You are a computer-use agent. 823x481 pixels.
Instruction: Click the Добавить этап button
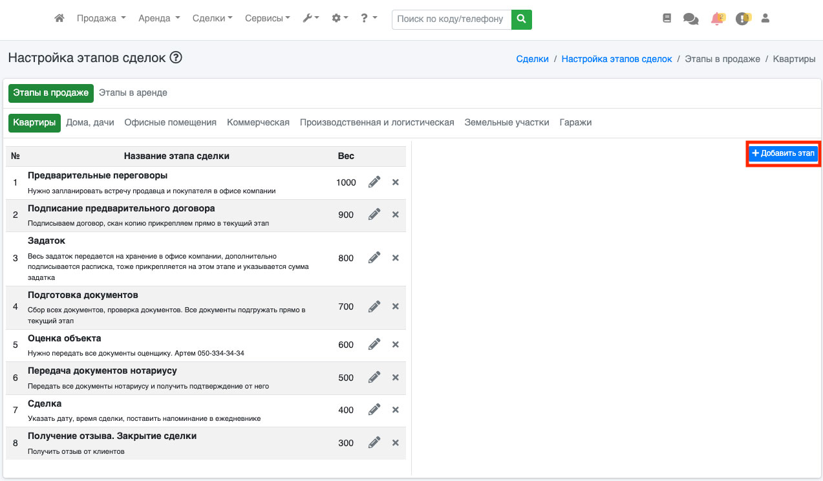(783, 153)
